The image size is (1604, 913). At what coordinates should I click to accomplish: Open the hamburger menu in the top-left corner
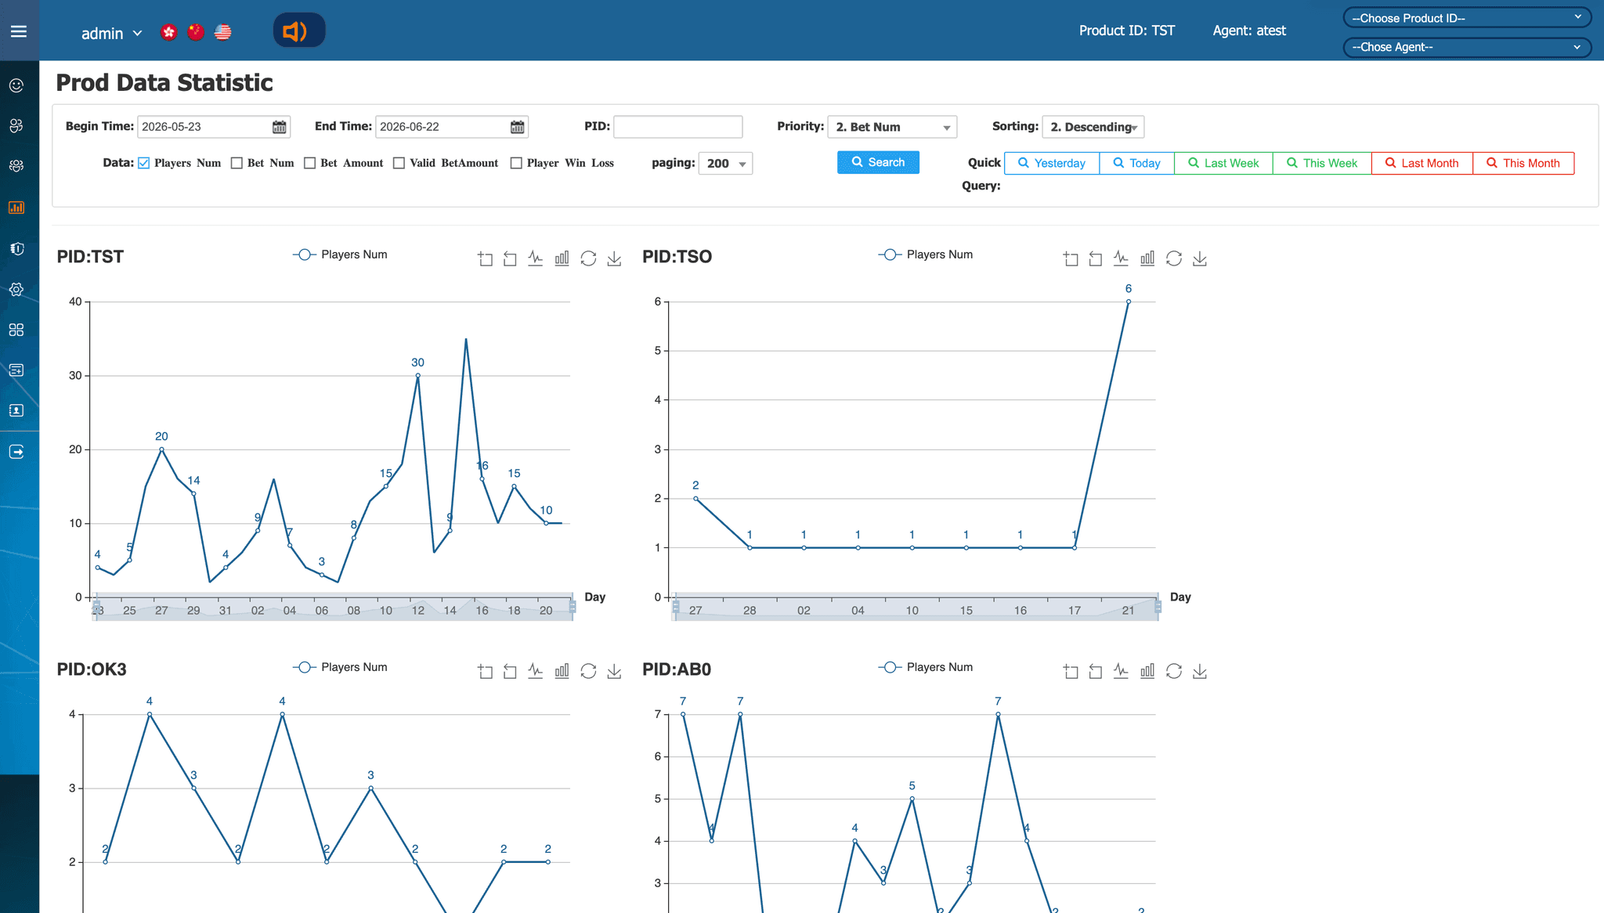(19, 31)
